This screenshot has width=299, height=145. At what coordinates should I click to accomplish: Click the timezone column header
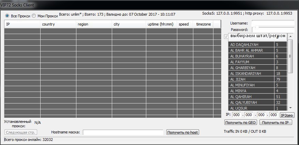pos(204,24)
